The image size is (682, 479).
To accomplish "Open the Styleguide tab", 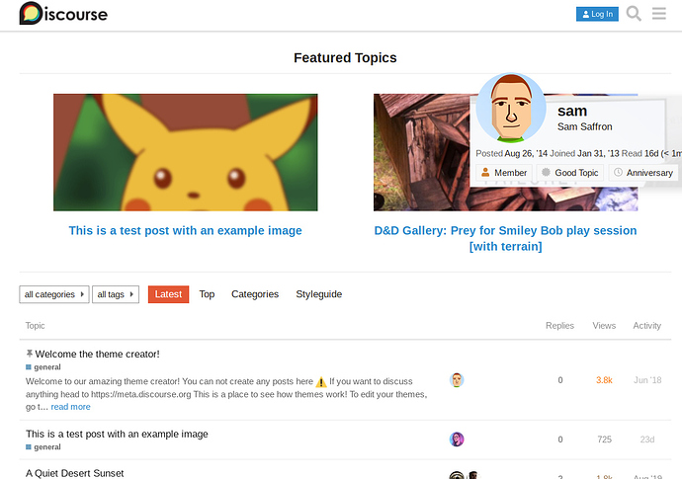I will click(319, 294).
